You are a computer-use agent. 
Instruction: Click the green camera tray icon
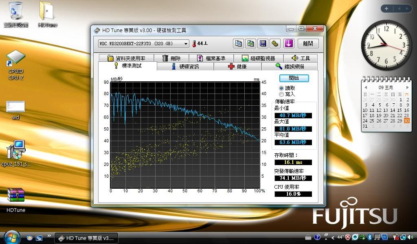[x=362, y=237]
